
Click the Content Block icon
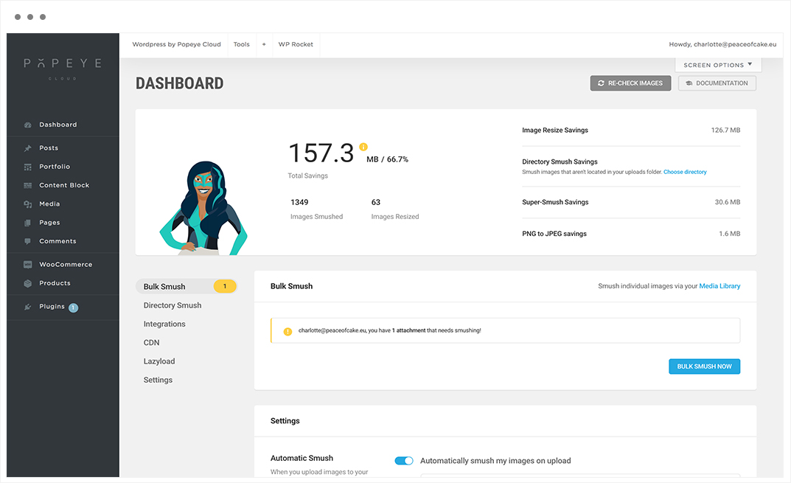[28, 186]
